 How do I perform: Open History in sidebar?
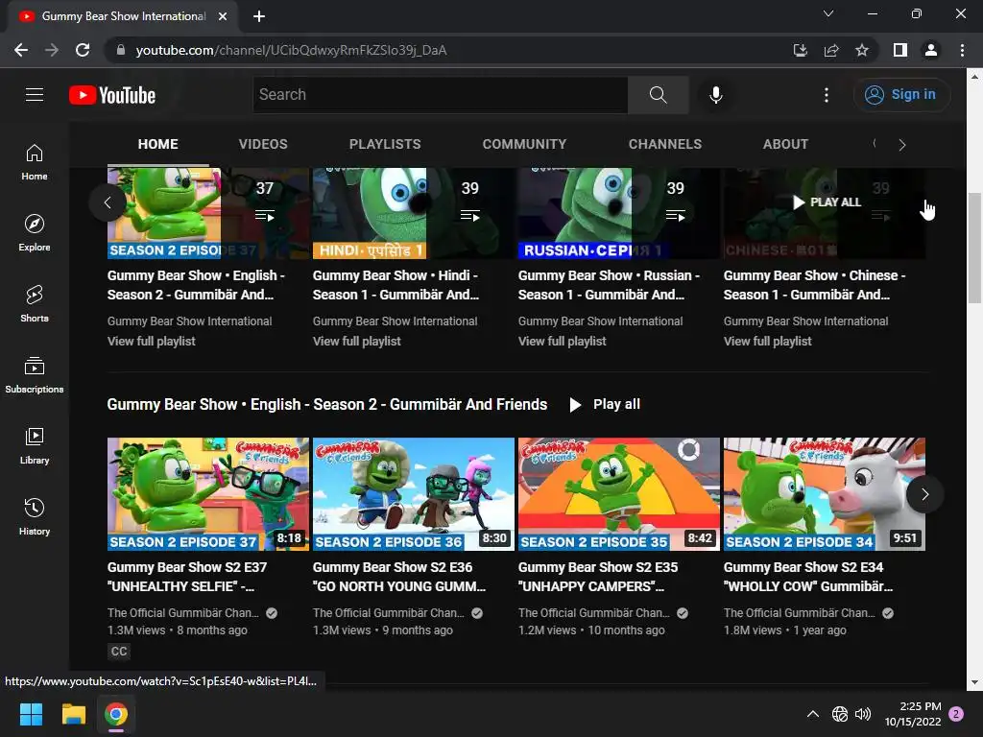coord(35,516)
